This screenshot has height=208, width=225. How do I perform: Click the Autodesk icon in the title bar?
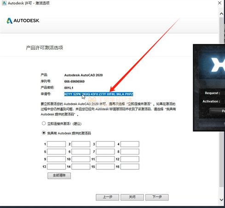point(4,3)
